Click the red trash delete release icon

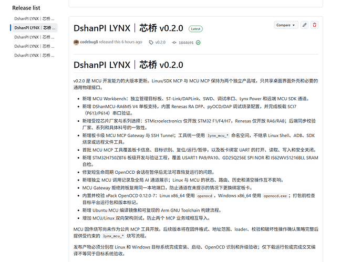click(314, 25)
